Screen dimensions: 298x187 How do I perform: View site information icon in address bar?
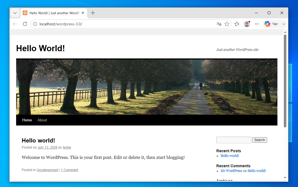tap(35, 24)
